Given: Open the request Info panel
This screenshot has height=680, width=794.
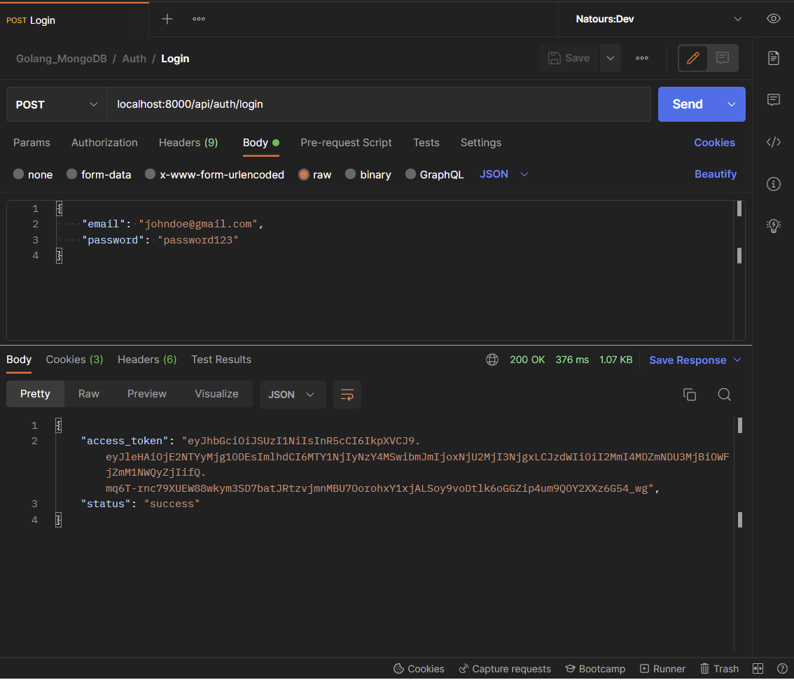Looking at the screenshot, I should coord(773,183).
